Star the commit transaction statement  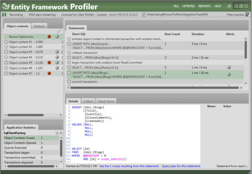pyautogui.click(x=69, y=81)
